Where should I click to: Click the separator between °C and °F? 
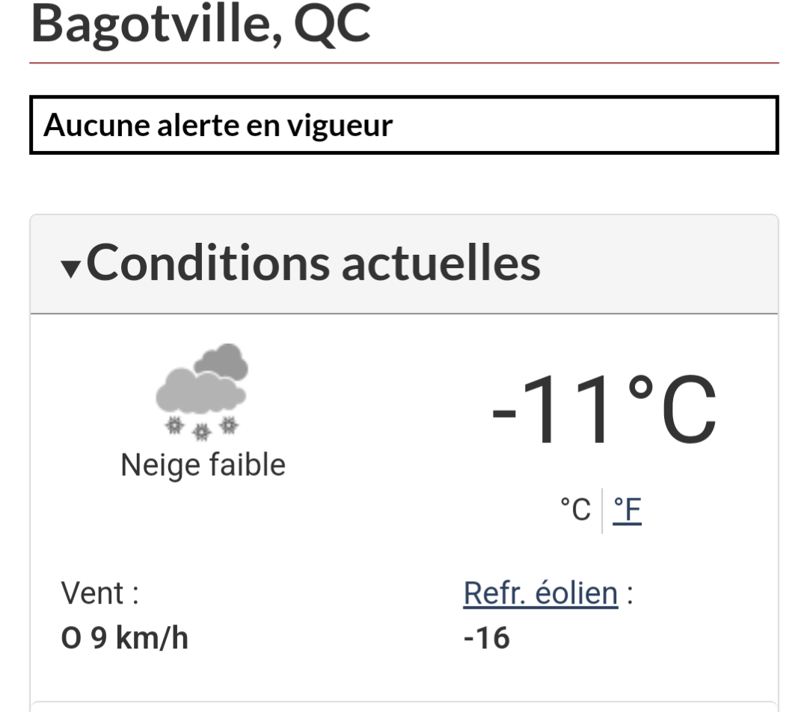(x=602, y=510)
